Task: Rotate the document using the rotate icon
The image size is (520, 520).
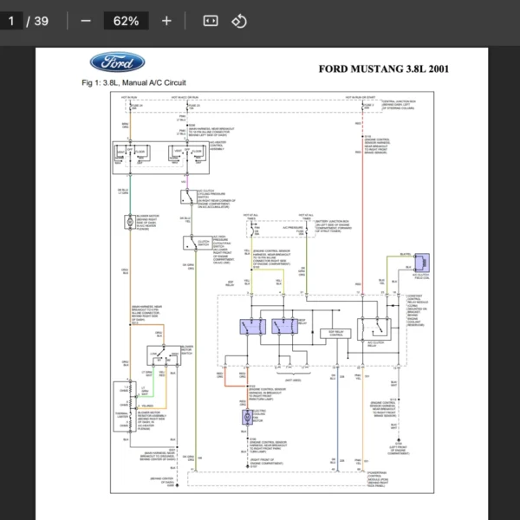Action: pos(240,21)
